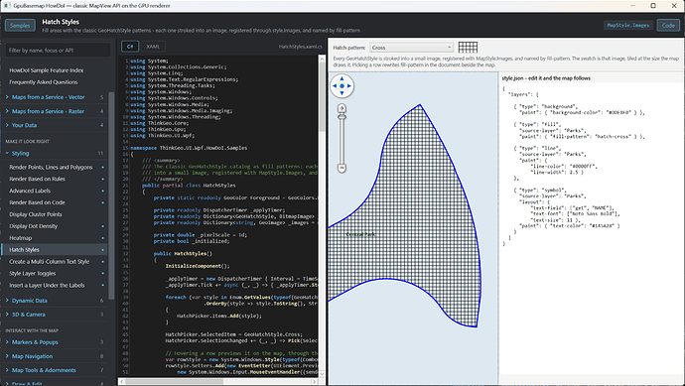Pan the map left with the west arrow
Image resolution: width=685 pixels, height=386 pixels.
pos(335,86)
